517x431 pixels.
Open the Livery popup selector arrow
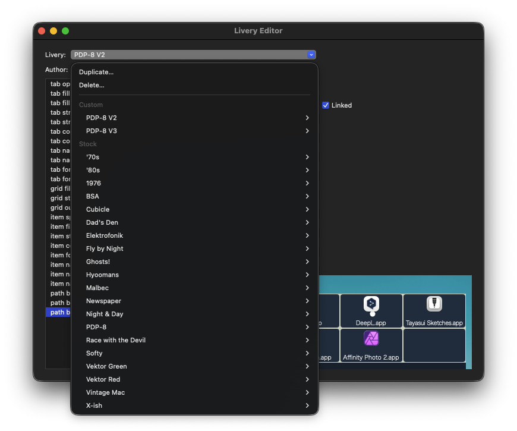[x=311, y=55]
